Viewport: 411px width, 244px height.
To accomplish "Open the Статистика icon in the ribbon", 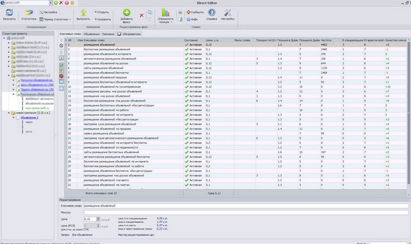I will point(28,13).
